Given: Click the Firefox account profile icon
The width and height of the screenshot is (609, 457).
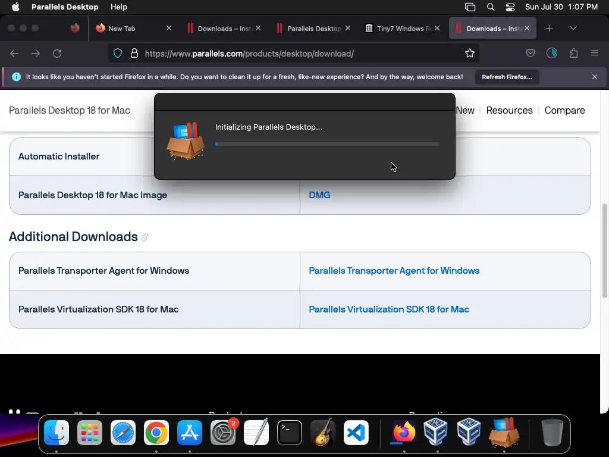Looking at the screenshot, I should 552,54.
